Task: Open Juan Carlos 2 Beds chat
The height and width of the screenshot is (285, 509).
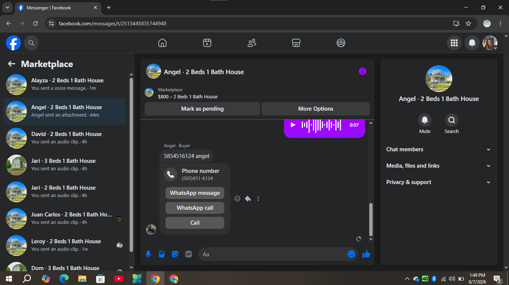Action: (64, 219)
